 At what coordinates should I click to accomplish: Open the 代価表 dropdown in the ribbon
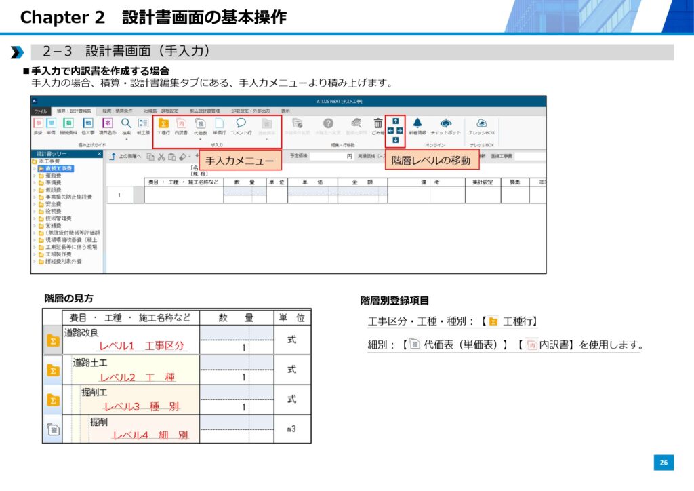click(x=201, y=126)
